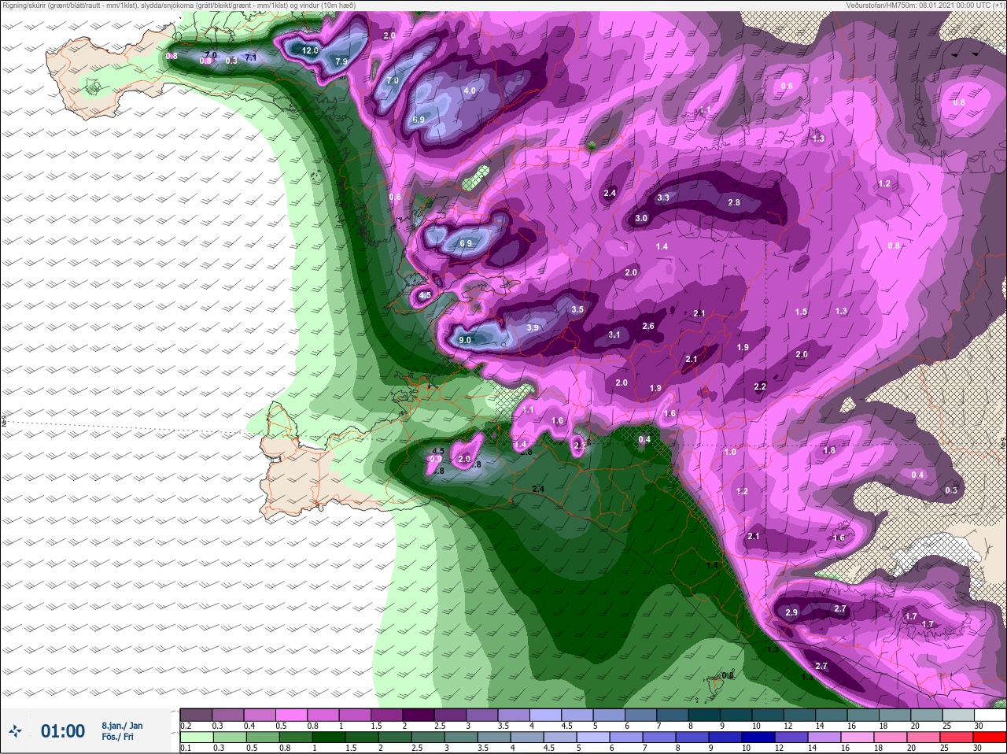Click the '8.jan./ Jan' date label

[122, 726]
